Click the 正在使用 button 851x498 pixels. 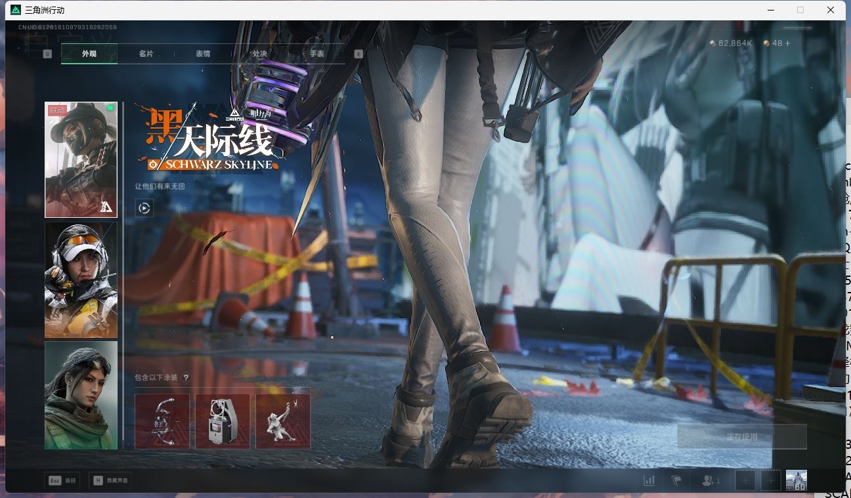741,437
